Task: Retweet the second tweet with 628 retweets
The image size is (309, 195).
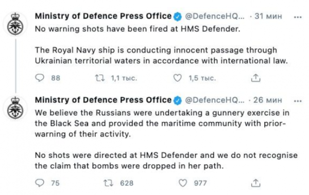Action: tap(108, 183)
